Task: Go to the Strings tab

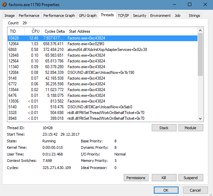Action: click(x=194, y=16)
